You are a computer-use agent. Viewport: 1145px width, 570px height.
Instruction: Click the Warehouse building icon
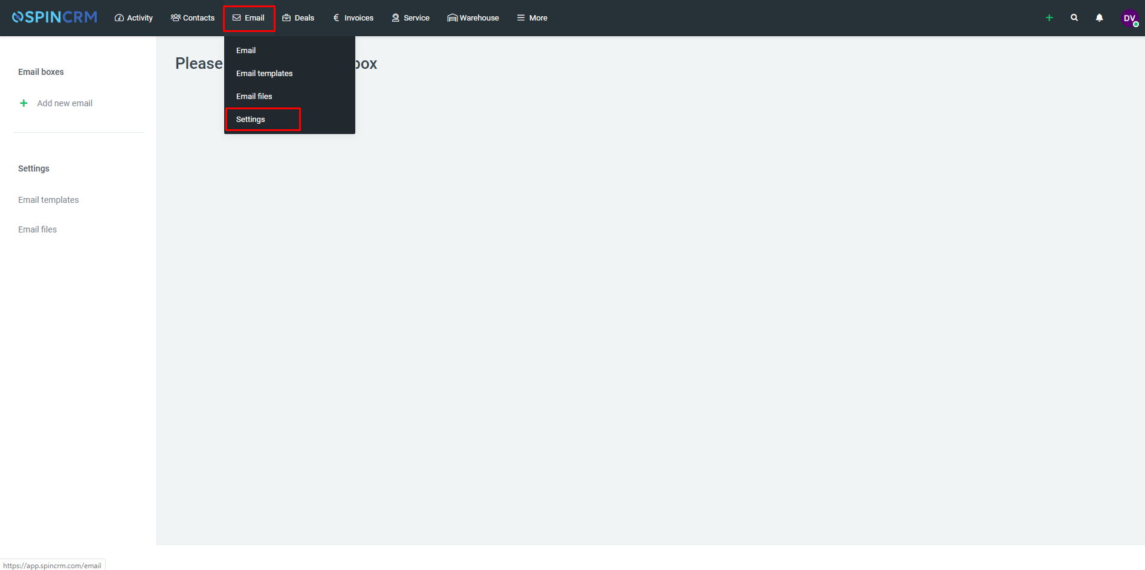[453, 18]
